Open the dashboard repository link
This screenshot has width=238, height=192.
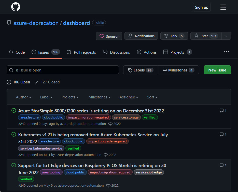point(76,23)
